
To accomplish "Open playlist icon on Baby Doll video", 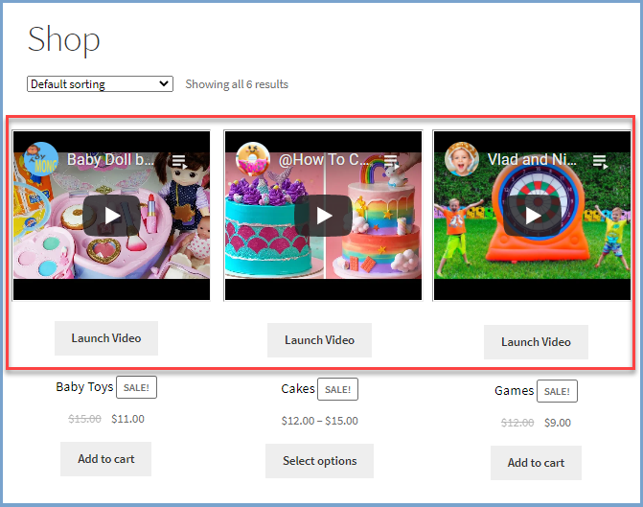I will click(179, 161).
